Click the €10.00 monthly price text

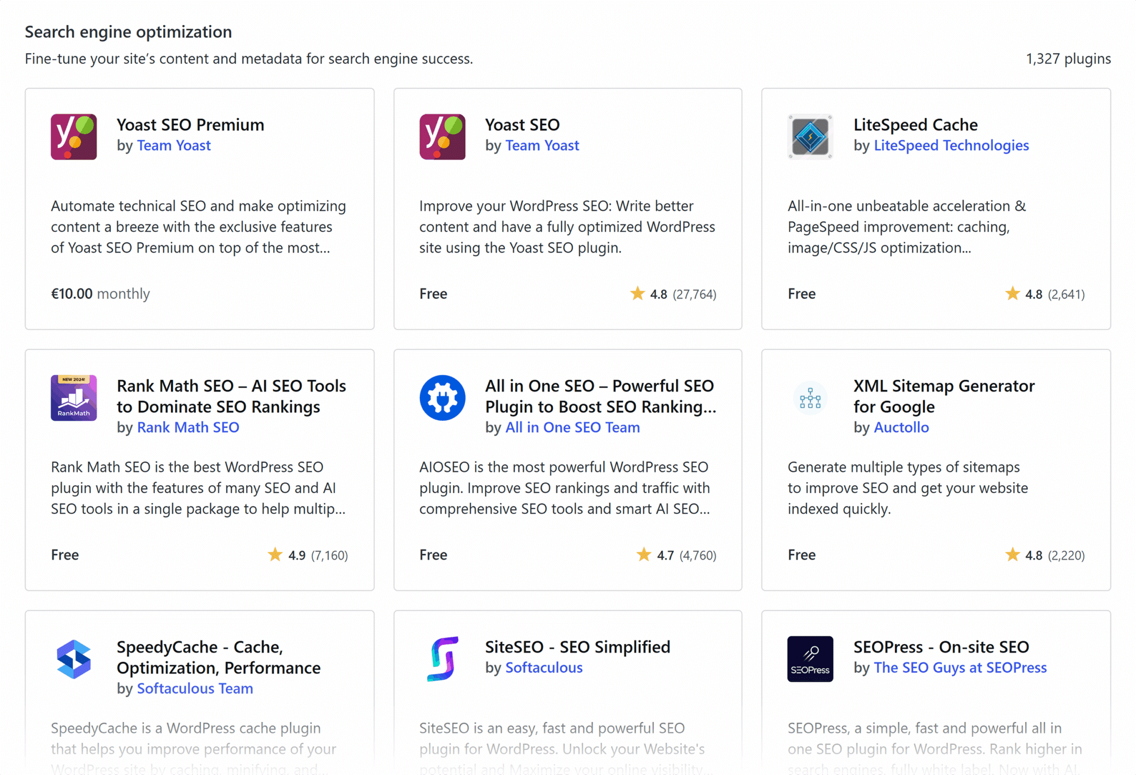(100, 294)
